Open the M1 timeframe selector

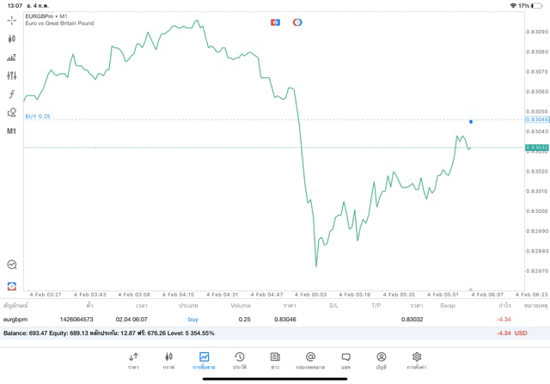coord(12,131)
